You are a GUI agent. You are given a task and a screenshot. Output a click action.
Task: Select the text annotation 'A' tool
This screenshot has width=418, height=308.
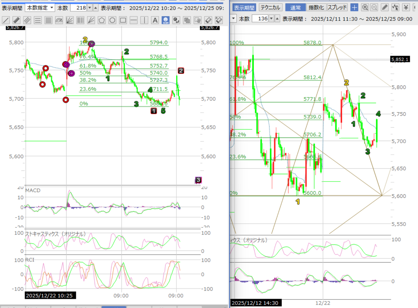pyautogui.click(x=155, y=20)
